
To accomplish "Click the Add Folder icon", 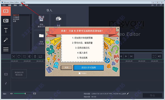I will point(41,36).
